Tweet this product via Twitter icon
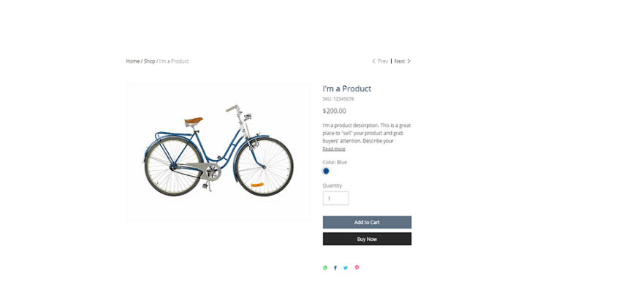 [346, 268]
